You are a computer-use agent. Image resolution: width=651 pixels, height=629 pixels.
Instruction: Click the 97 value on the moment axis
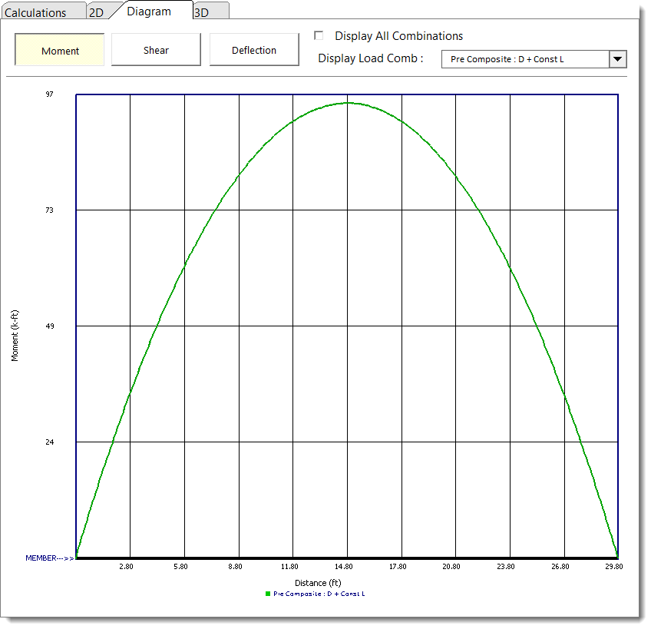(49, 94)
